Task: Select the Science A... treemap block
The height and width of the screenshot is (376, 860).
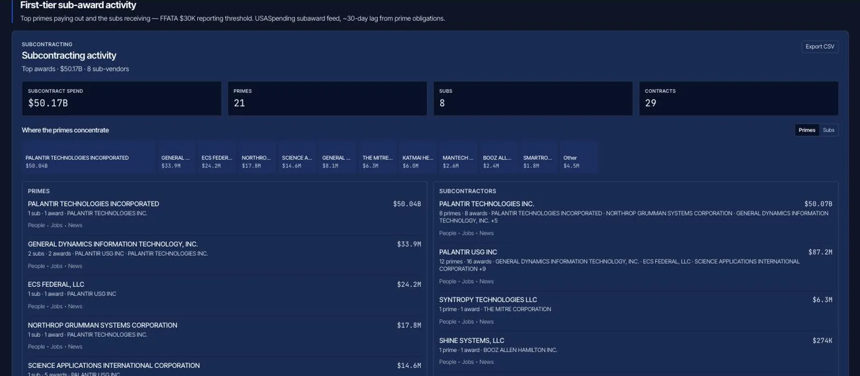Action: [x=297, y=157]
